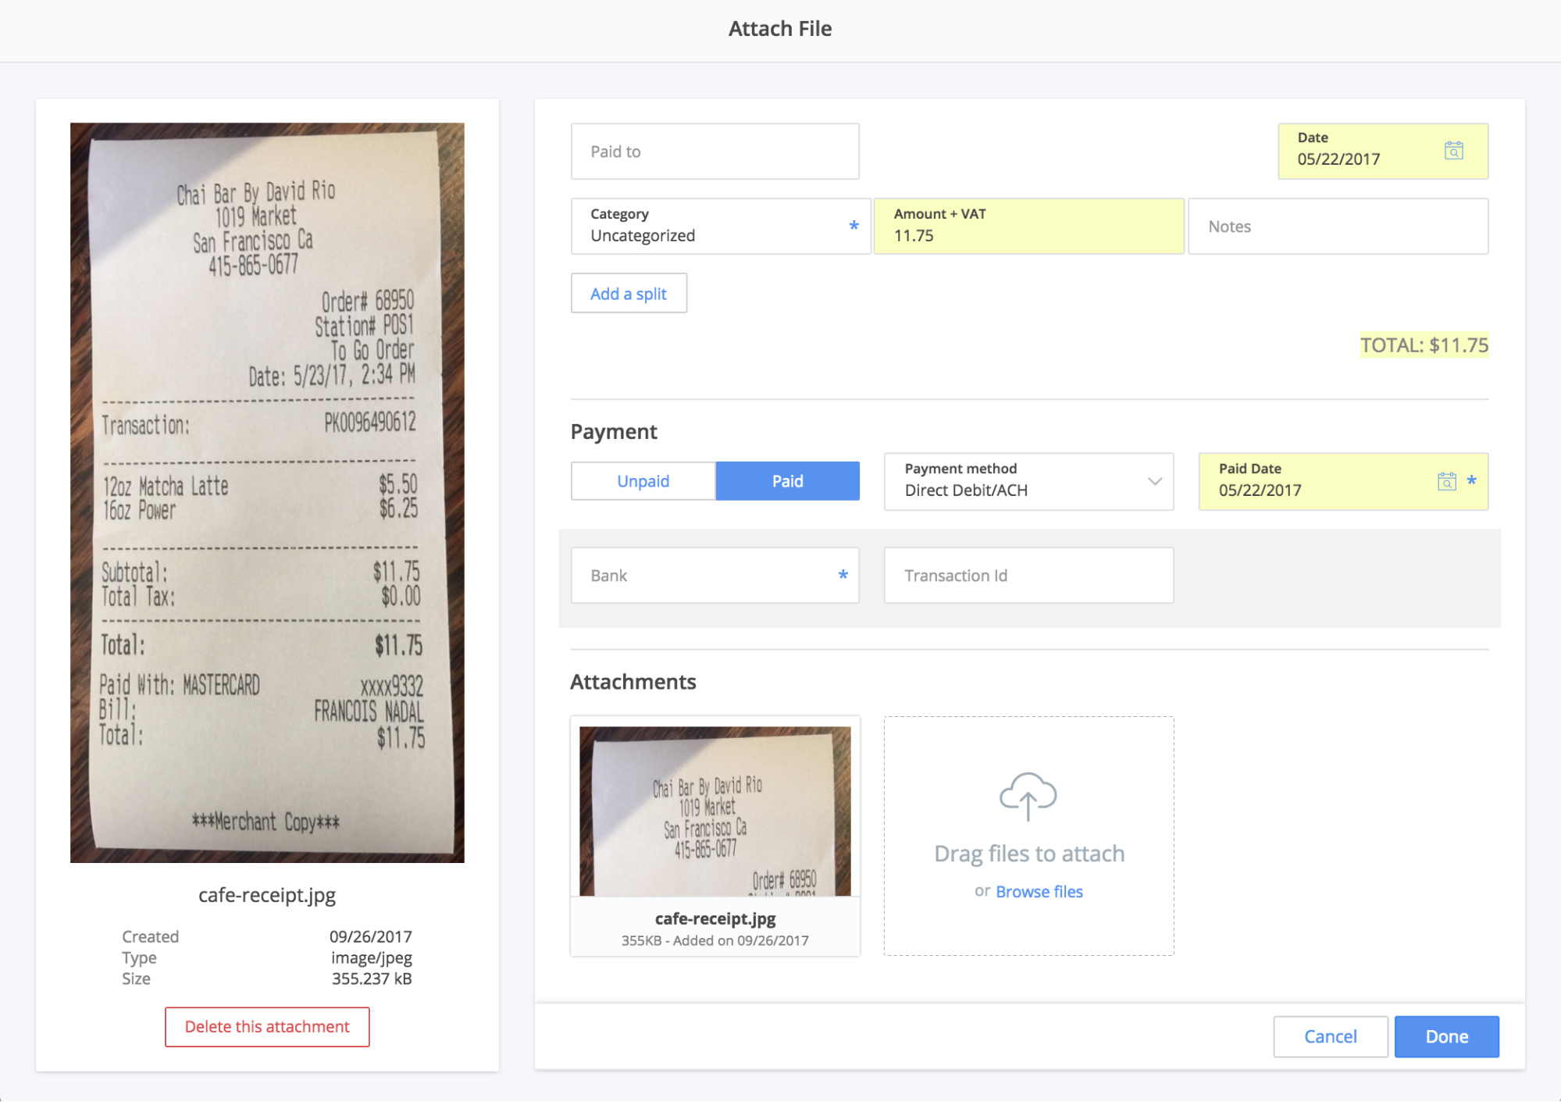Click the cloud upload icon
Viewport: 1561px width, 1102px height.
coord(1028,797)
